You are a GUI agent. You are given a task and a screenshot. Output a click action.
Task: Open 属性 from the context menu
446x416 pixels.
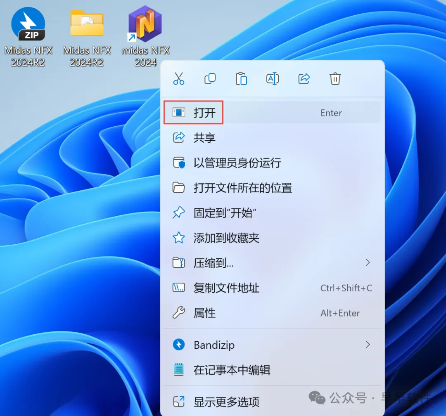coord(272,313)
